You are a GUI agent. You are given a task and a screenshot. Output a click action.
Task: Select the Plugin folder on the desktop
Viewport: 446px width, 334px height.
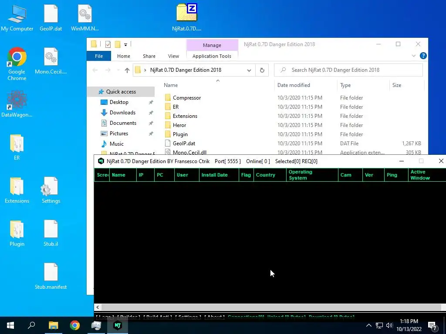(17, 233)
